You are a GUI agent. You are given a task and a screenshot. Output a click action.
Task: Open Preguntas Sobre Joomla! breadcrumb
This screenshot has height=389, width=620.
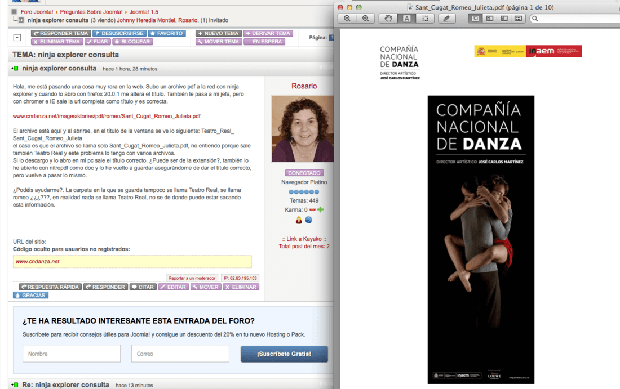click(91, 12)
